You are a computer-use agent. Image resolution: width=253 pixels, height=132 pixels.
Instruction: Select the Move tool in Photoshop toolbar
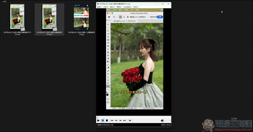click(108, 24)
